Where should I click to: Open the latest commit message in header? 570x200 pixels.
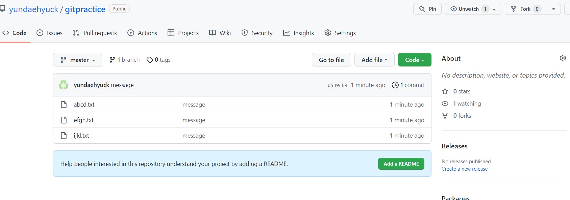122,85
